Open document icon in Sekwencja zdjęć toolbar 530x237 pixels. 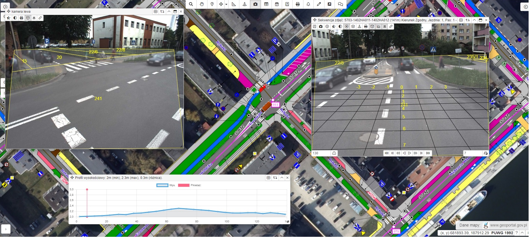pyautogui.click(x=315, y=26)
